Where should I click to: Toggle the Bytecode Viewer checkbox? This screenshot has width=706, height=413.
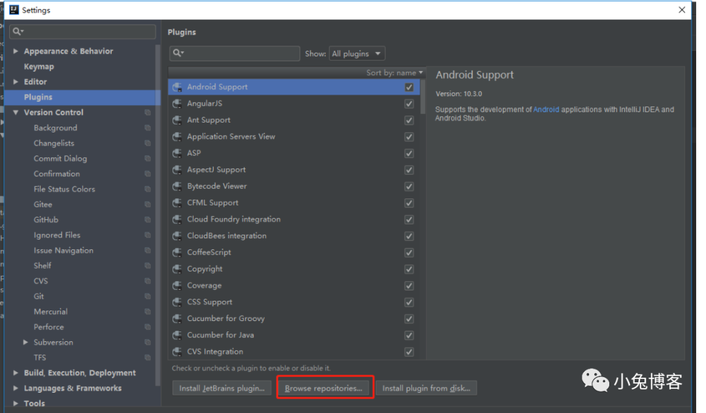[409, 187]
